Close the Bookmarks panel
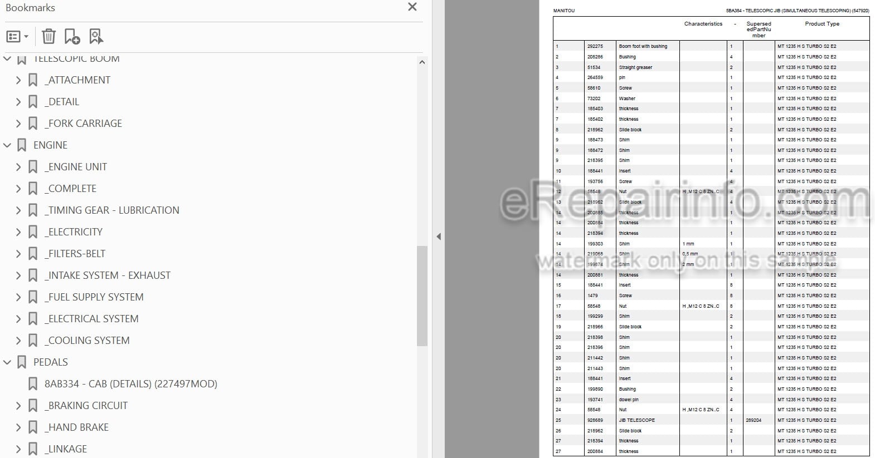The width and height of the screenshot is (875, 458). coord(412,7)
